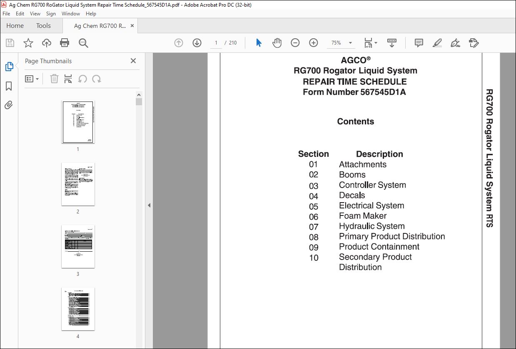
Task: Open the Window menu
Action: pyautogui.click(x=71, y=14)
